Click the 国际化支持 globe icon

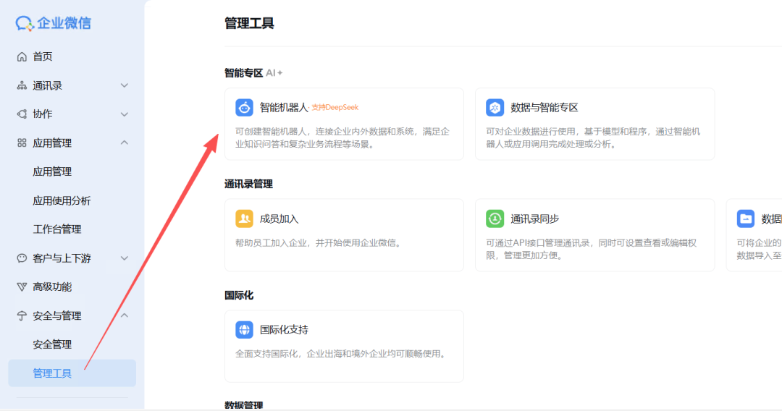point(245,330)
